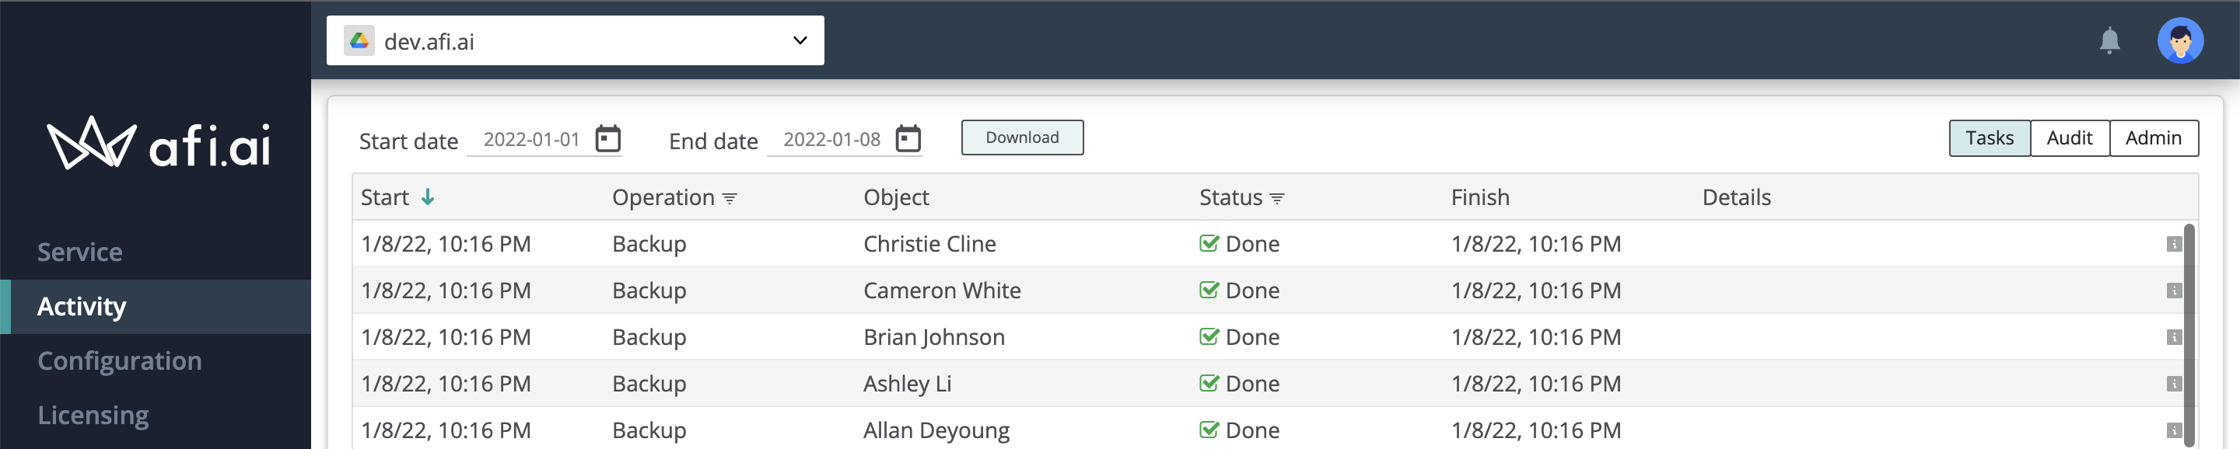The height and width of the screenshot is (449, 2240).
Task: Click finish time in Ashley Li row
Action: click(x=1535, y=384)
